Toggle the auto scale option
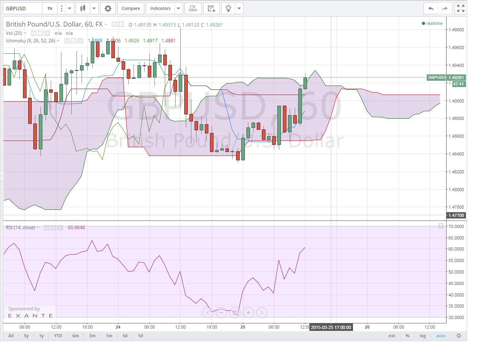Screen dimensions: 498x342 click(441, 336)
